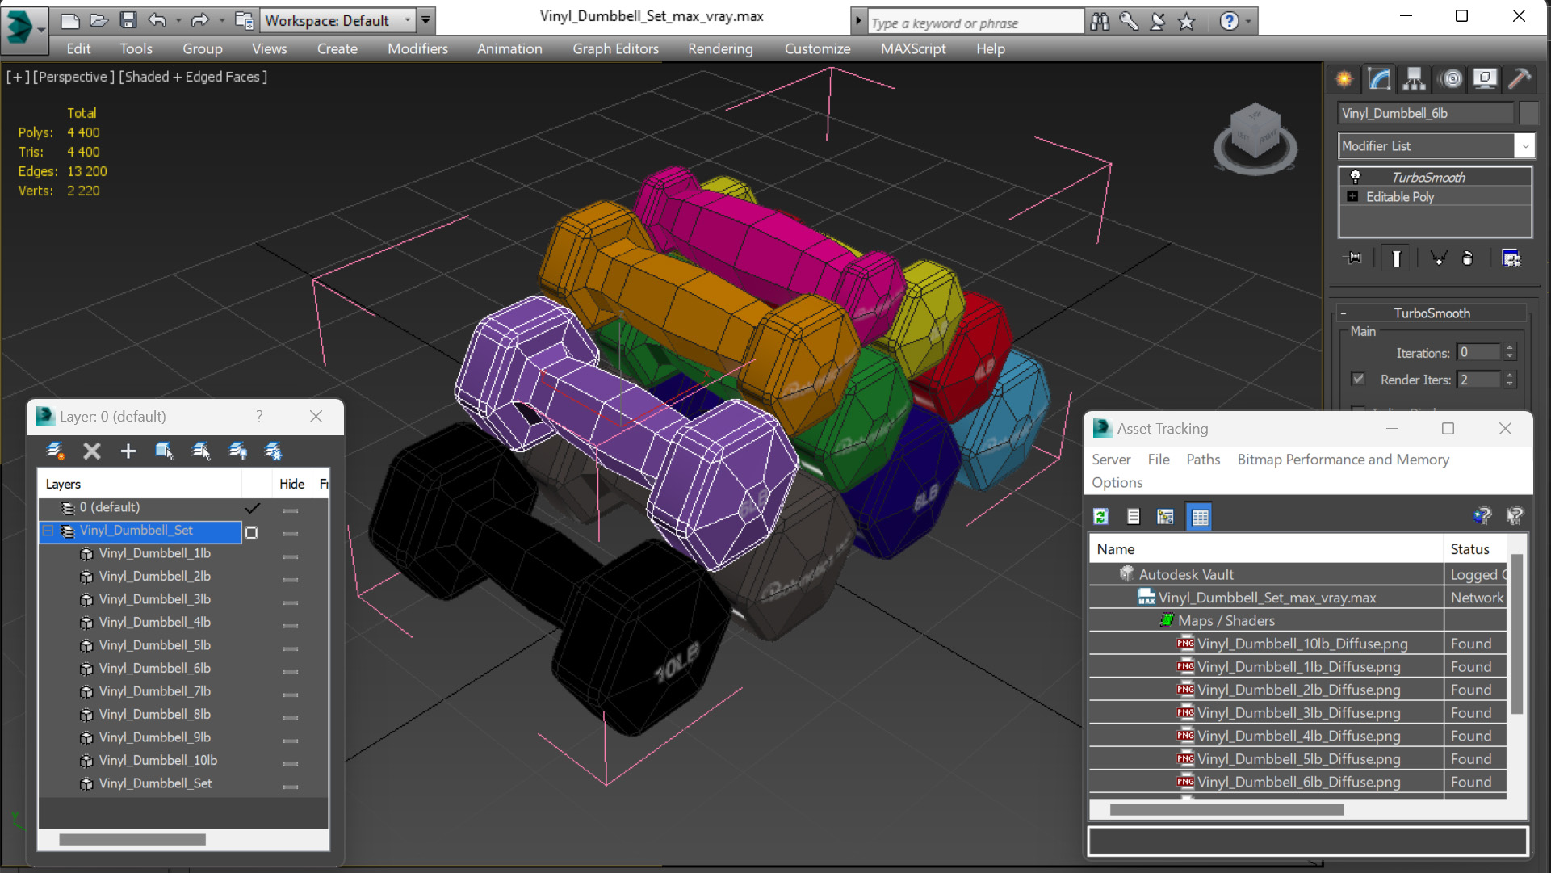Collapse the Vinyl_Dumbbell_Set layer tree
1551x873 pixels.
click(48, 531)
